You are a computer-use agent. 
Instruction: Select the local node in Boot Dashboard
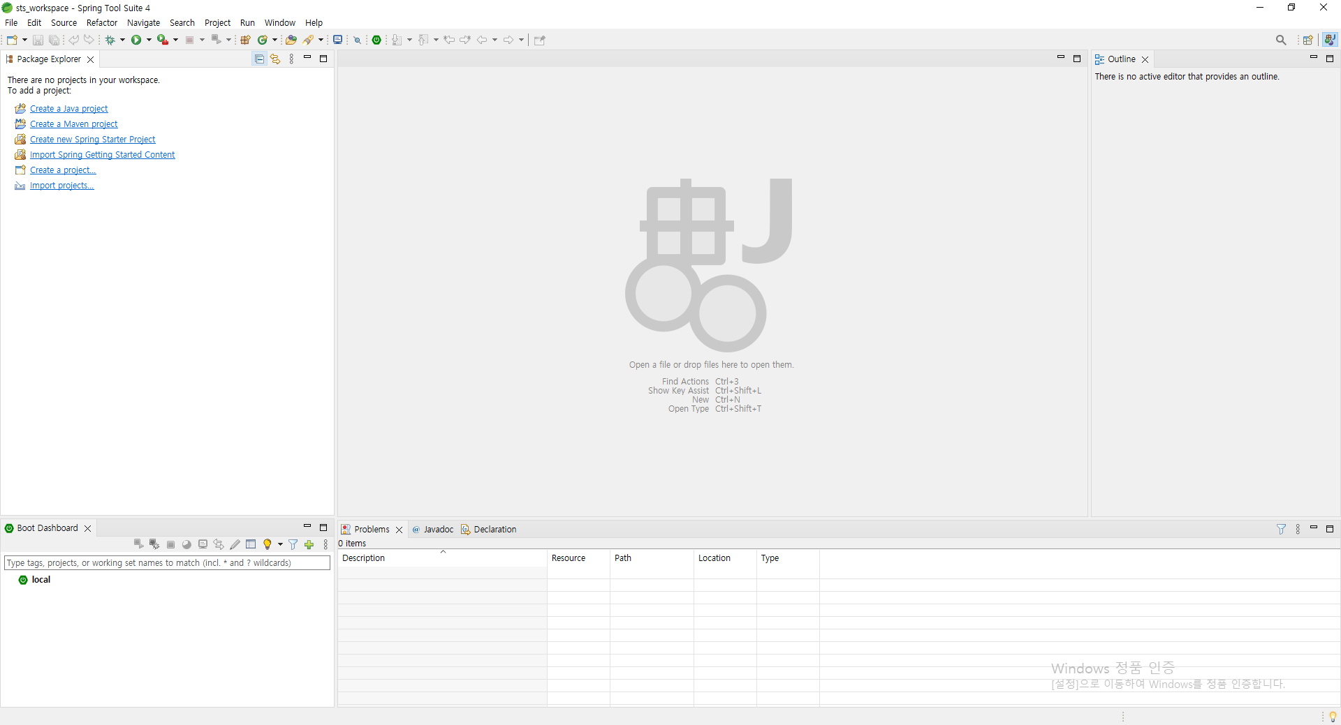click(x=41, y=580)
